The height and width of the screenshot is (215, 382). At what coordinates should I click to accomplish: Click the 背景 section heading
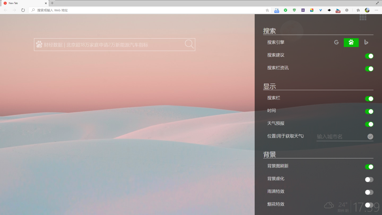coord(270,155)
